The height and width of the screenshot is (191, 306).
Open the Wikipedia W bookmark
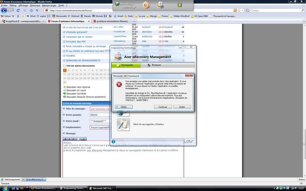coord(13,16)
